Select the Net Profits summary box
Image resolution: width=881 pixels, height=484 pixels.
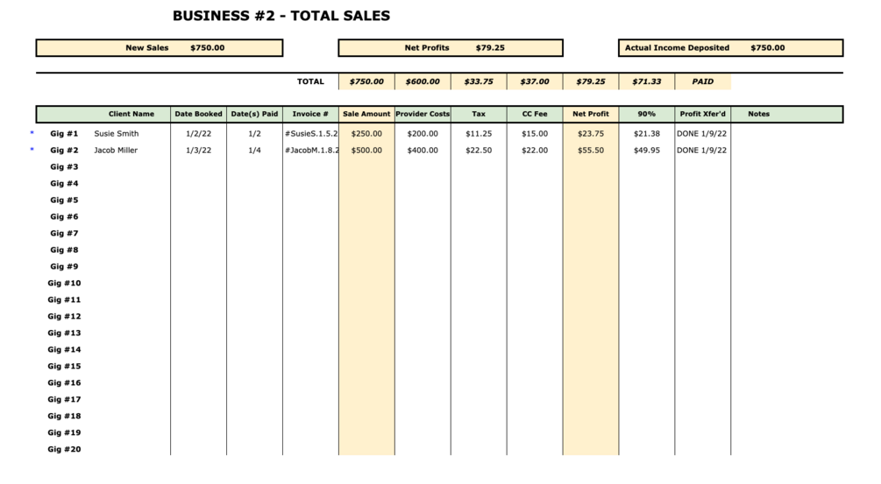coord(451,48)
